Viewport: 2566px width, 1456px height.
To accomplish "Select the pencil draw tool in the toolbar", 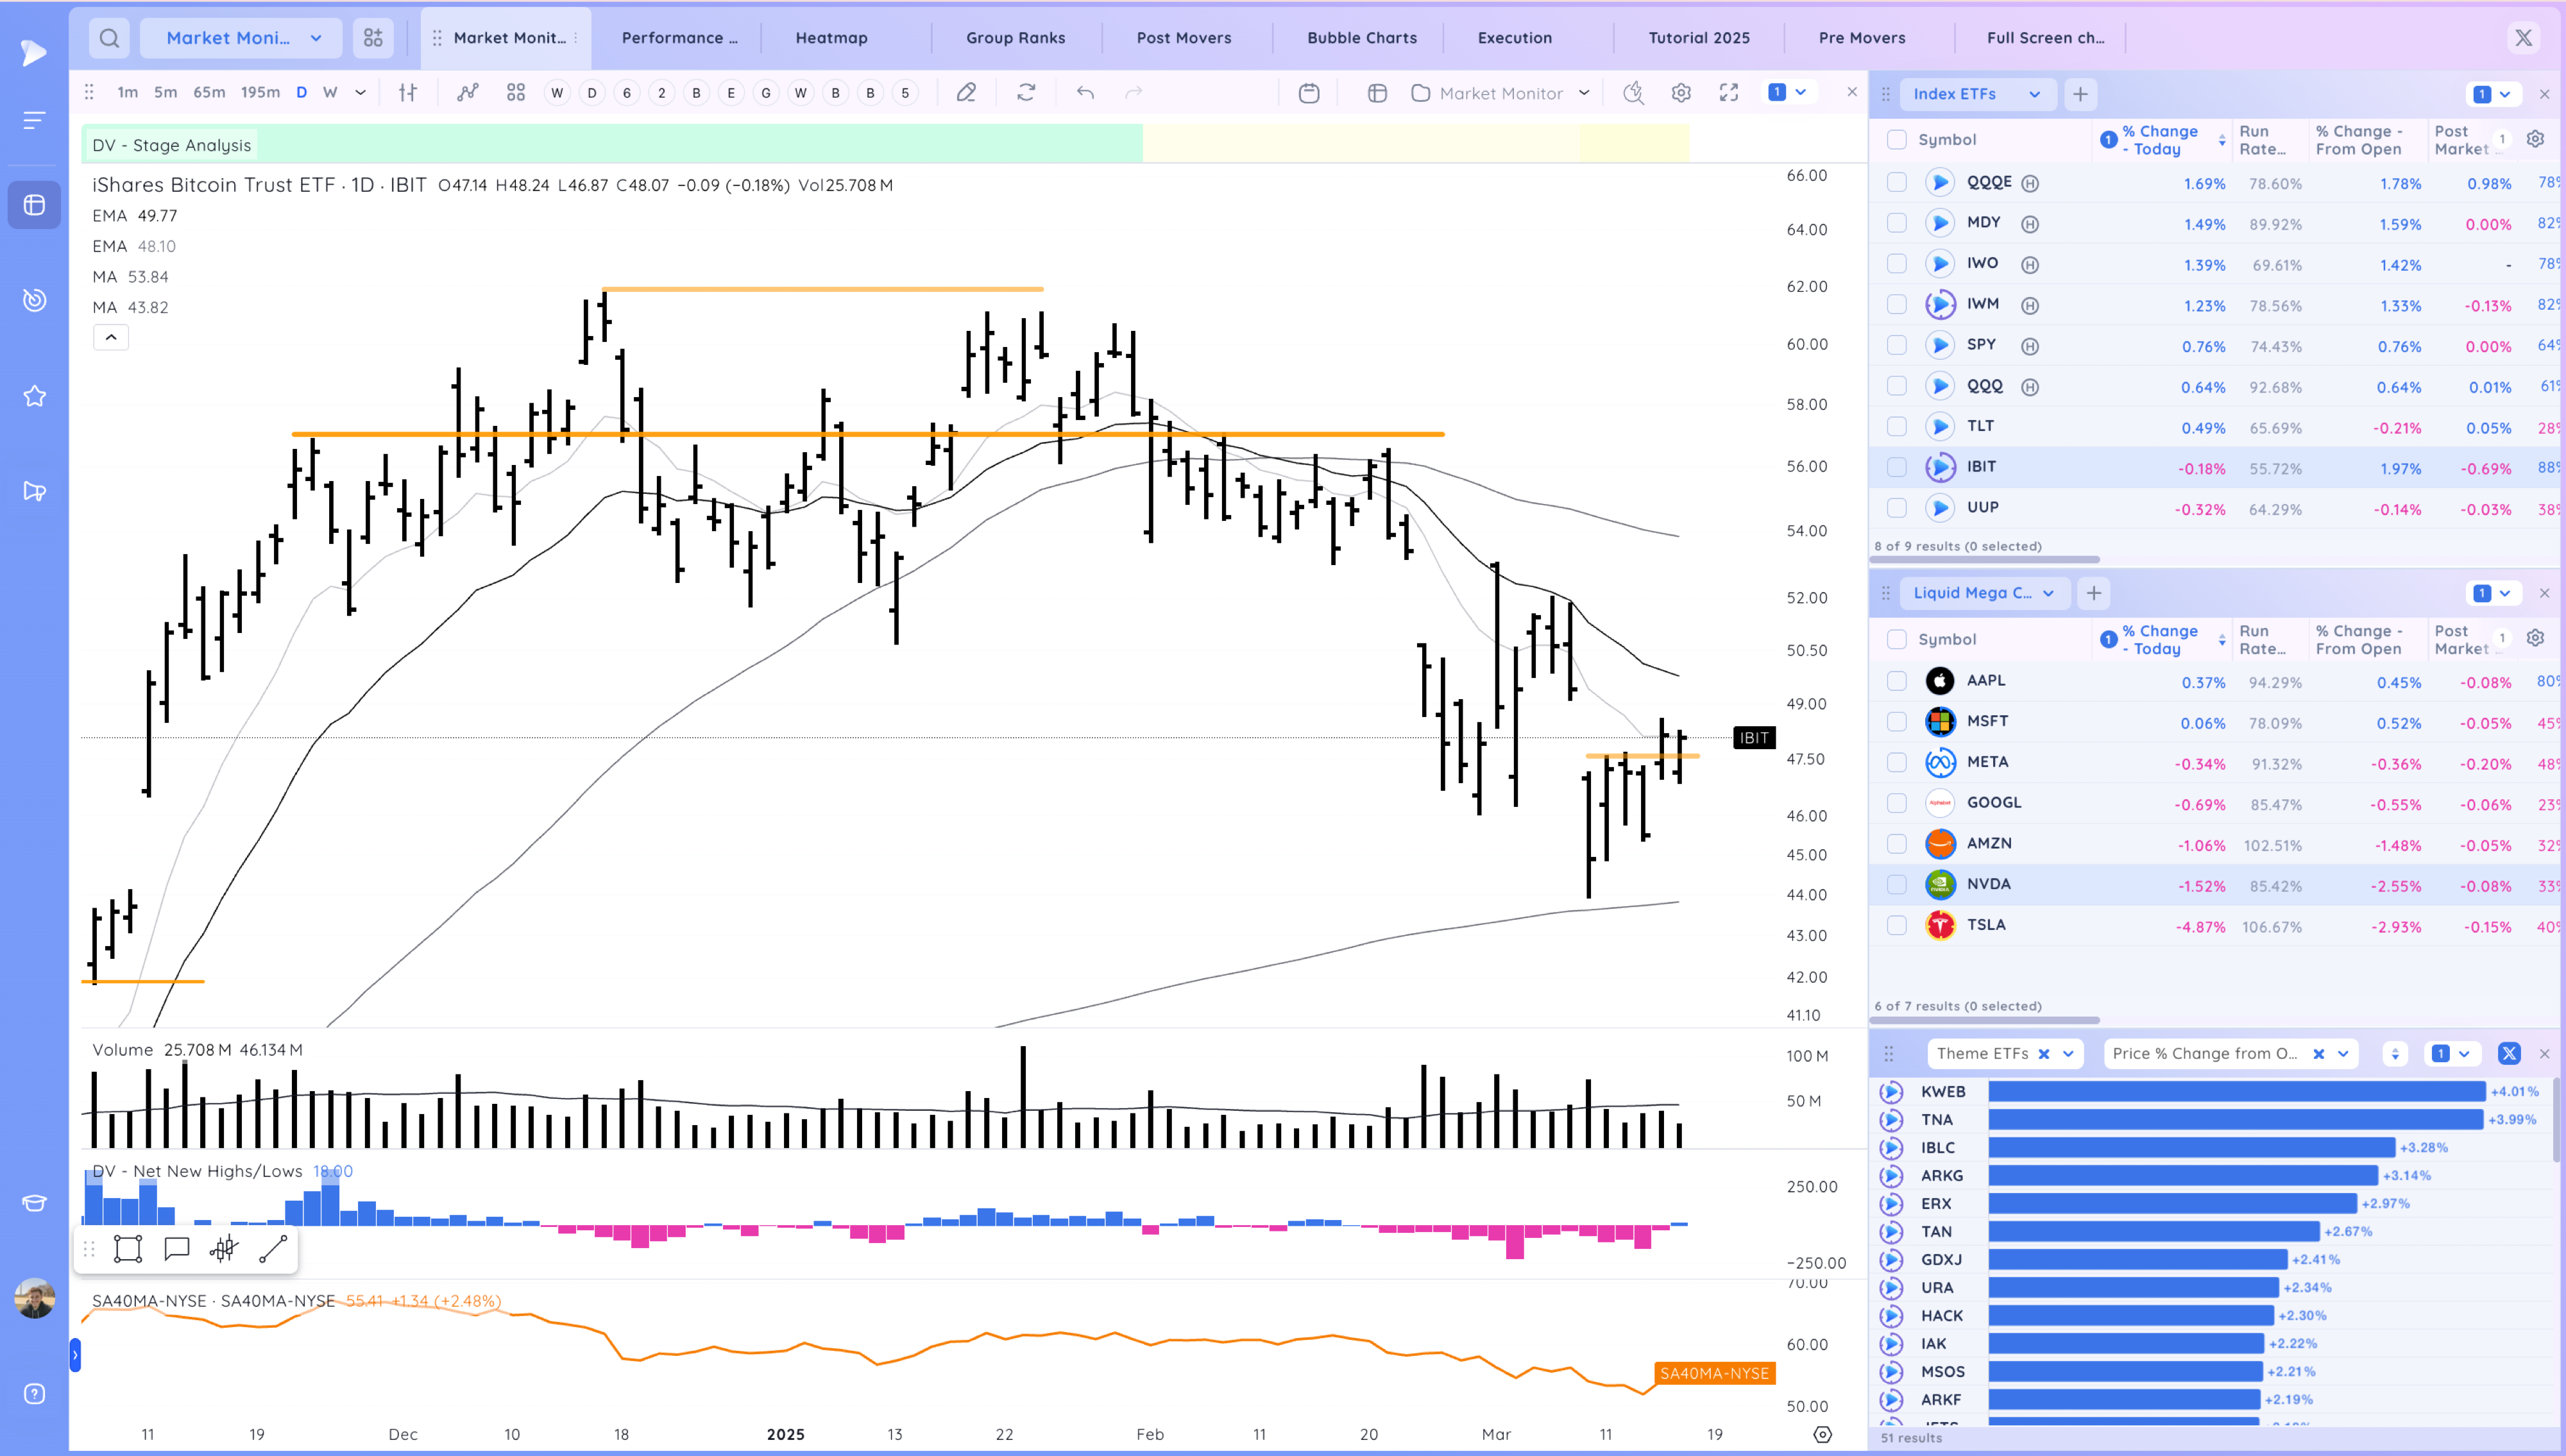I will coord(966,93).
